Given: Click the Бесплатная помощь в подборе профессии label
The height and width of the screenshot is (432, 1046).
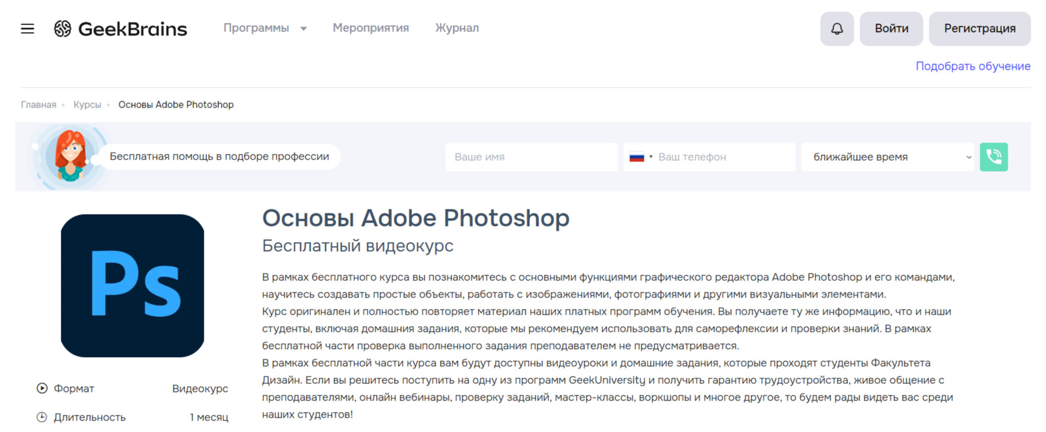Looking at the screenshot, I should click(219, 157).
